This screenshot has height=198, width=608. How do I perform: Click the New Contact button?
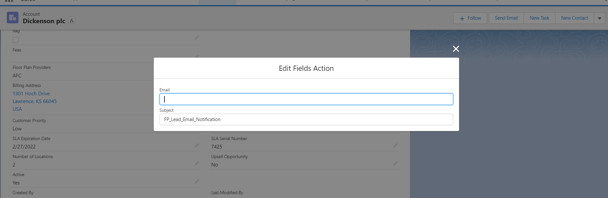(574, 18)
